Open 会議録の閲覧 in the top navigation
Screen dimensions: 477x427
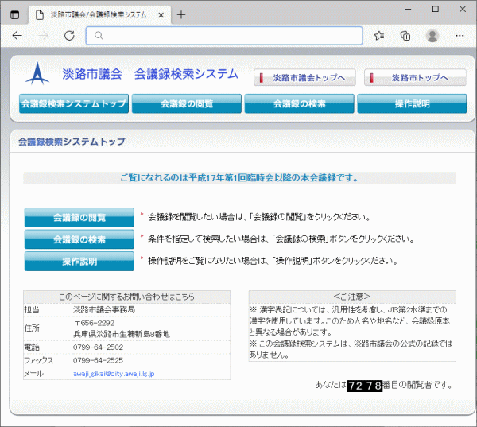187,104
